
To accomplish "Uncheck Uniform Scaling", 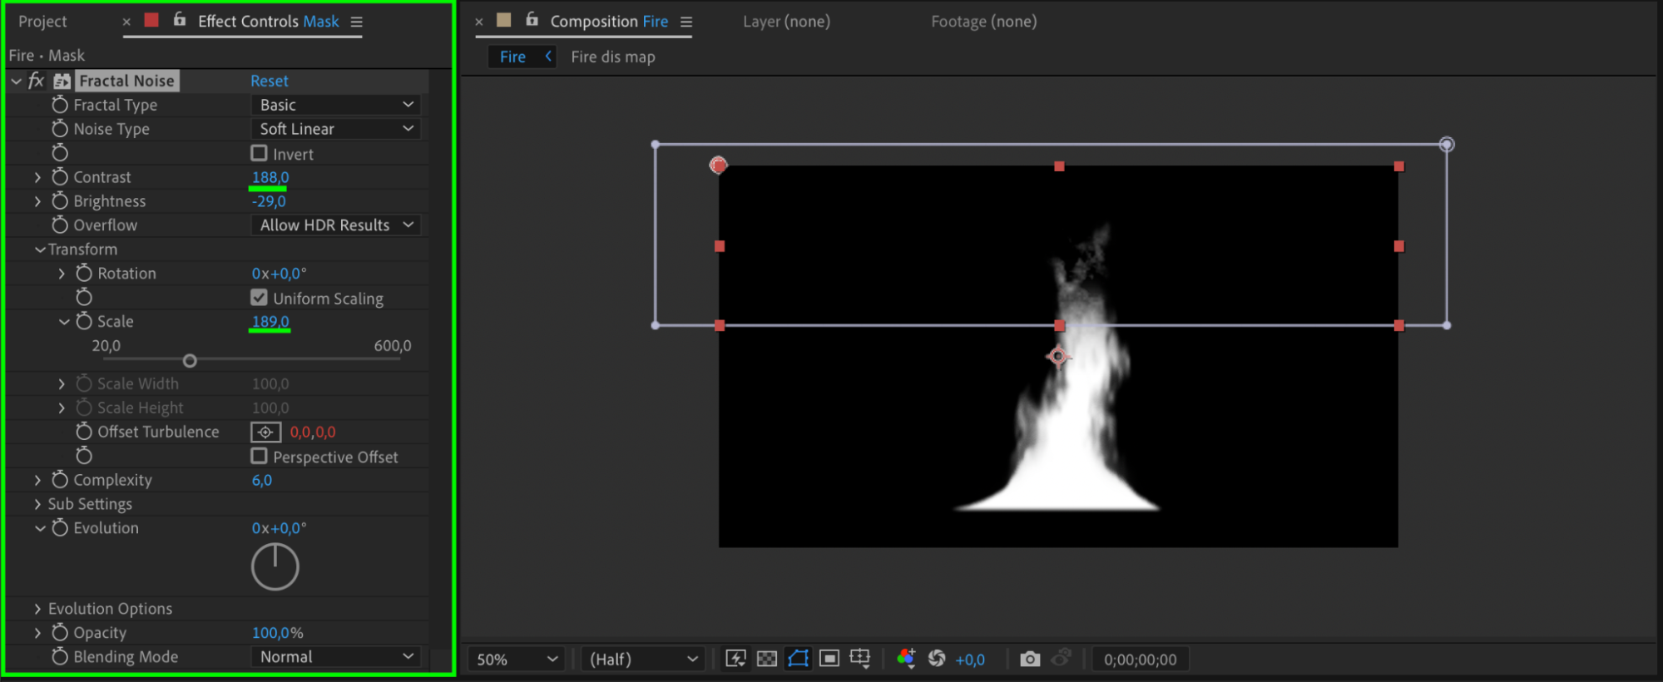I will click(260, 298).
